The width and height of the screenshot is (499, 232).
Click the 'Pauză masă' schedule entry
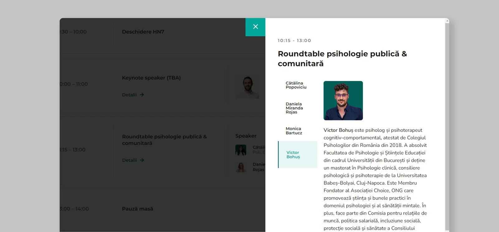[138, 209]
